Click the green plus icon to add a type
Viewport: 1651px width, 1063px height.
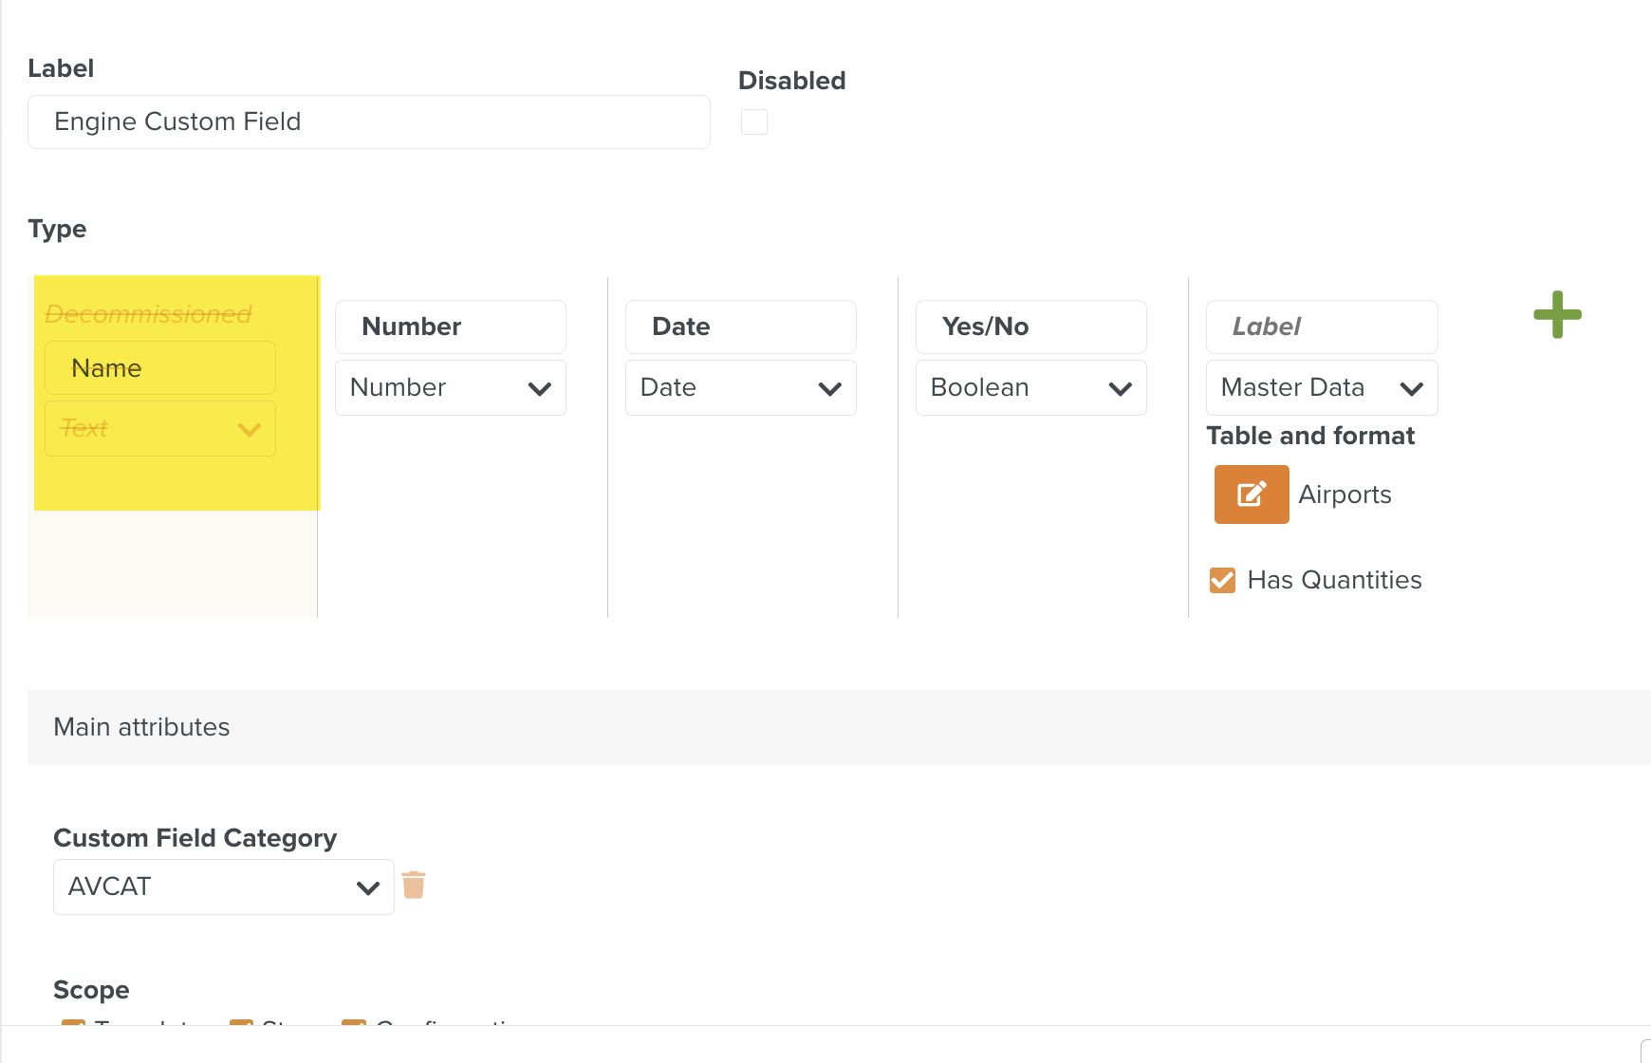[x=1557, y=315]
